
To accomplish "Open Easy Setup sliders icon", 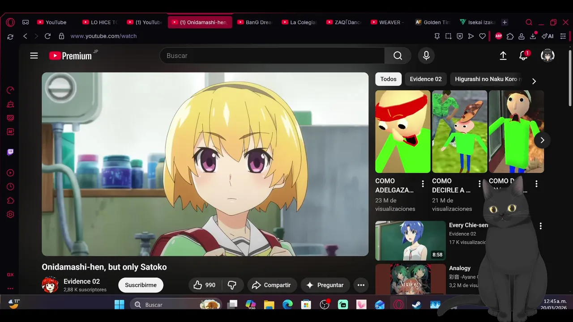I will tap(563, 36).
